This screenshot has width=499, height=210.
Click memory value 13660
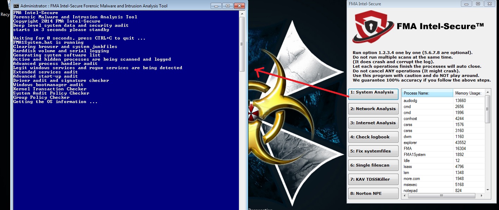pos(461,101)
